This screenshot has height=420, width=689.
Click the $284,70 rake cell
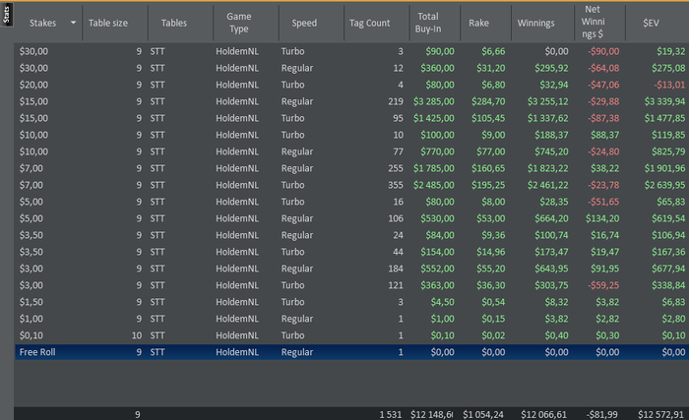point(488,101)
